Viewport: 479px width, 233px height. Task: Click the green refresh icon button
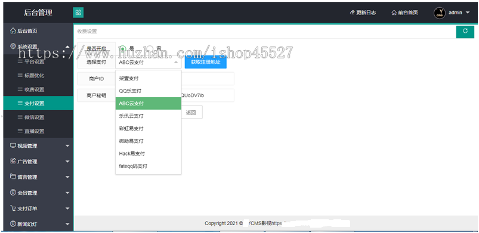coord(465,32)
